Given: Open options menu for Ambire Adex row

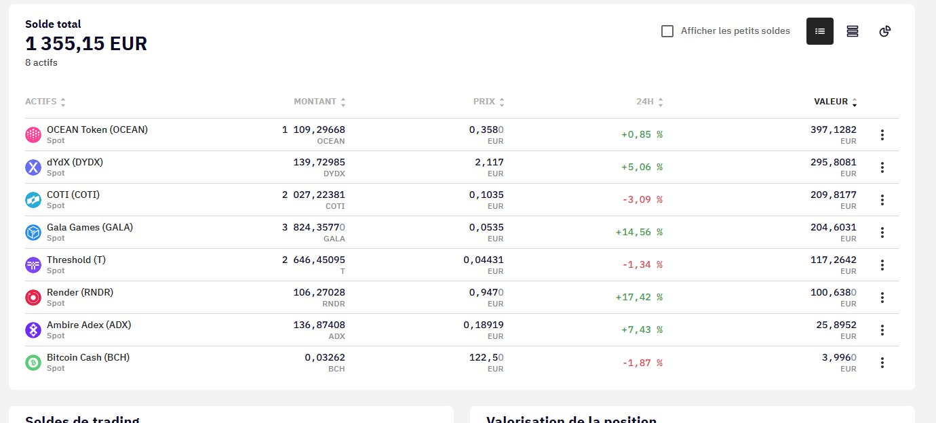Looking at the screenshot, I should (x=882, y=330).
